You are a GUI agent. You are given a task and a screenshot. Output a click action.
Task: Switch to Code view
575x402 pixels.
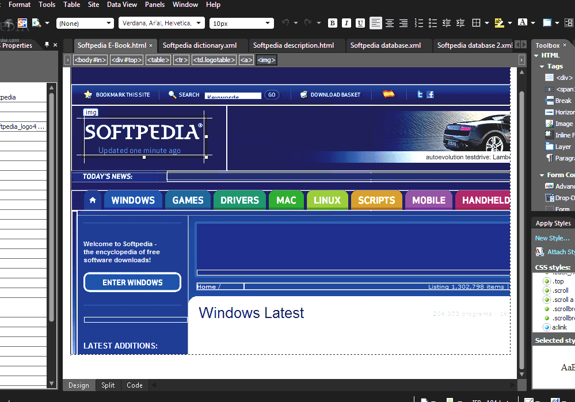[134, 385]
